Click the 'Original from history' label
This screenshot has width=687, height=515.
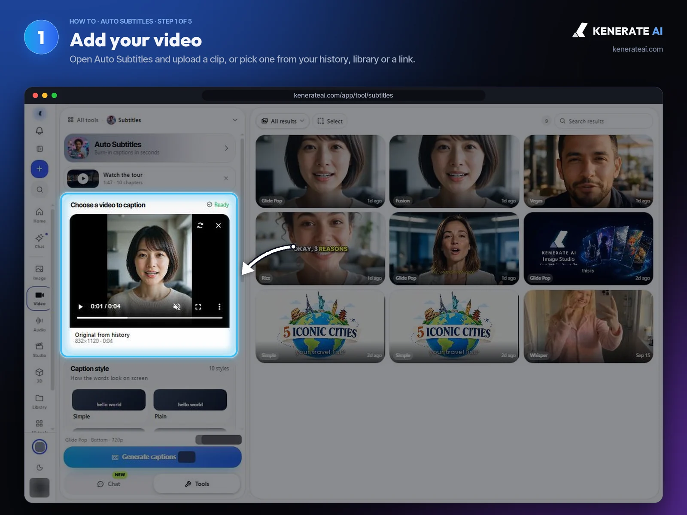click(x=102, y=335)
